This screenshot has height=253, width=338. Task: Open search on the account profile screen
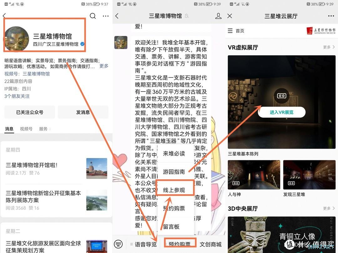pyautogui.click(x=93, y=16)
